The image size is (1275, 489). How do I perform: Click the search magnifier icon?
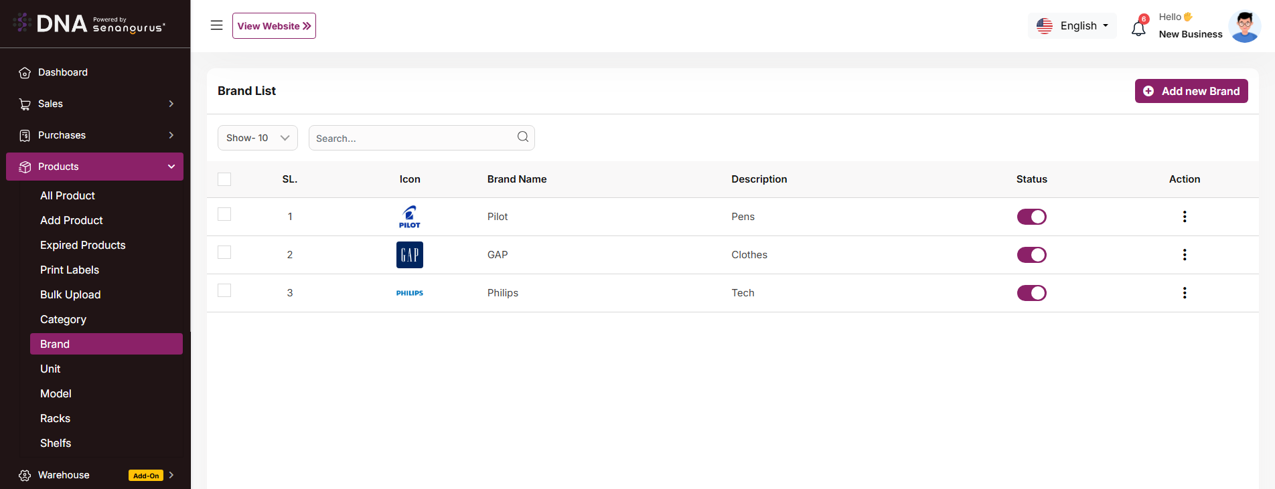pyautogui.click(x=523, y=137)
